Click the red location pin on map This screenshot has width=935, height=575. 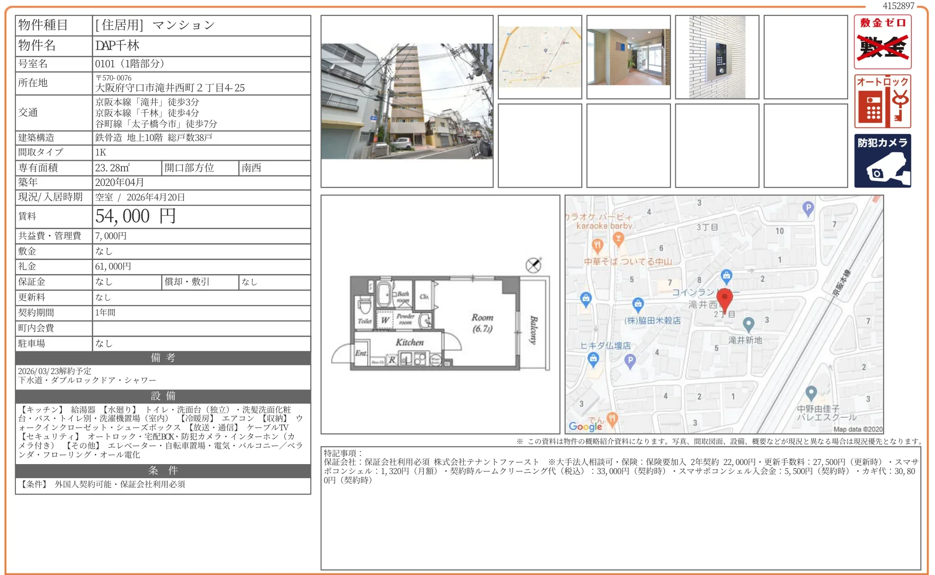coord(724,298)
